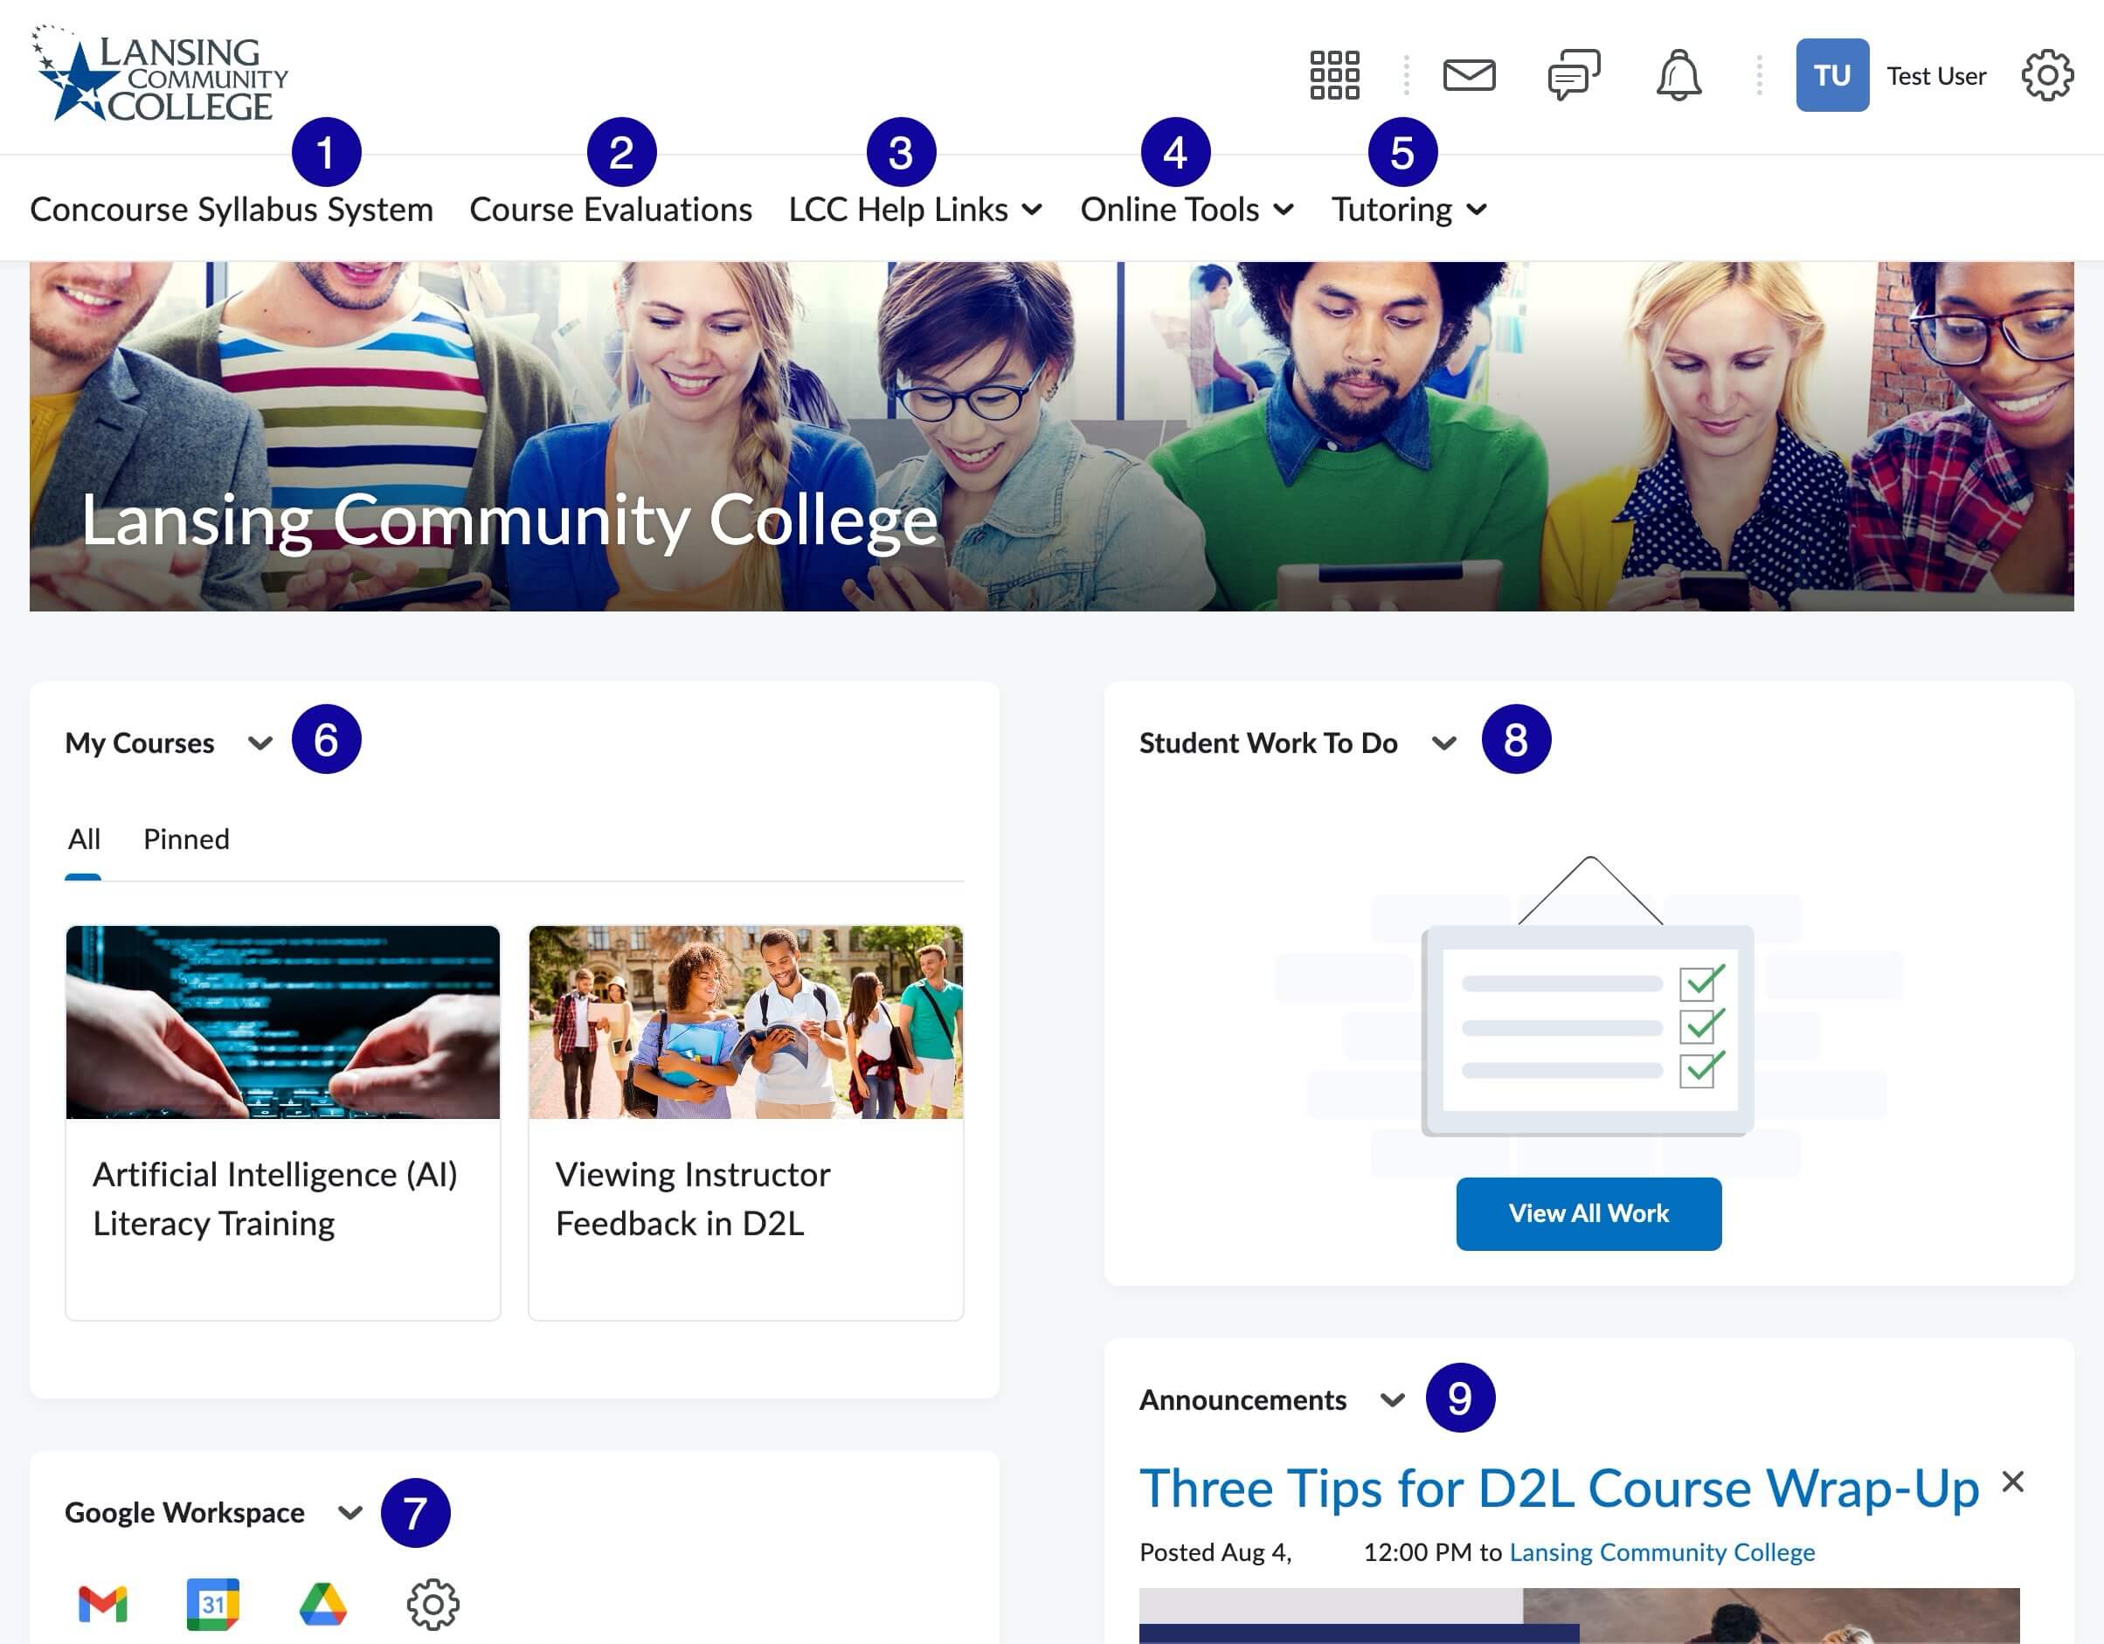Open Three Tips for D2L Course Wrap-Up
Image resolution: width=2104 pixels, height=1644 pixels.
pos(1558,1489)
